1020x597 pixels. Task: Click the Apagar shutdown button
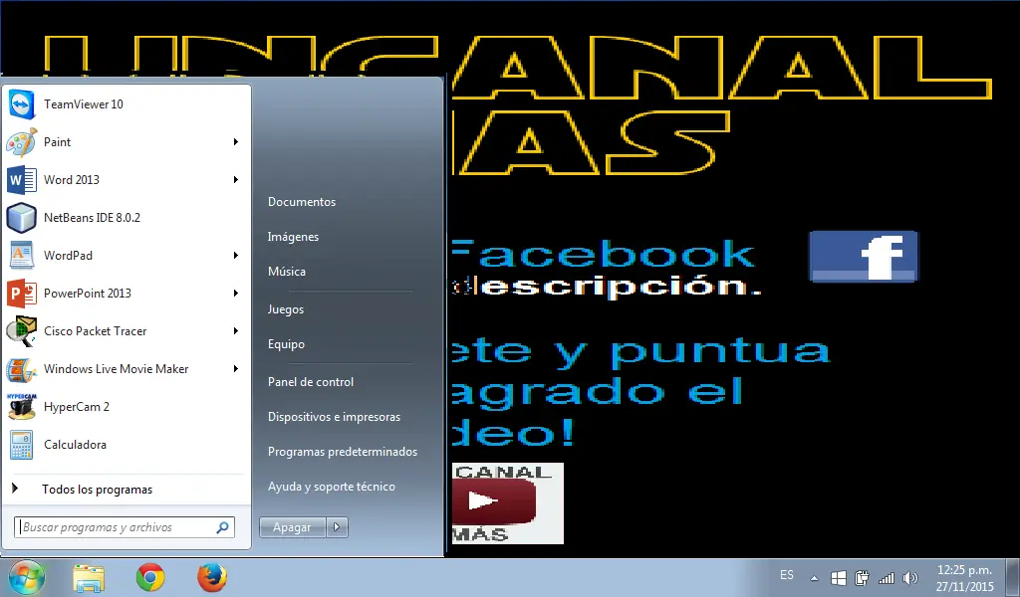click(x=292, y=526)
